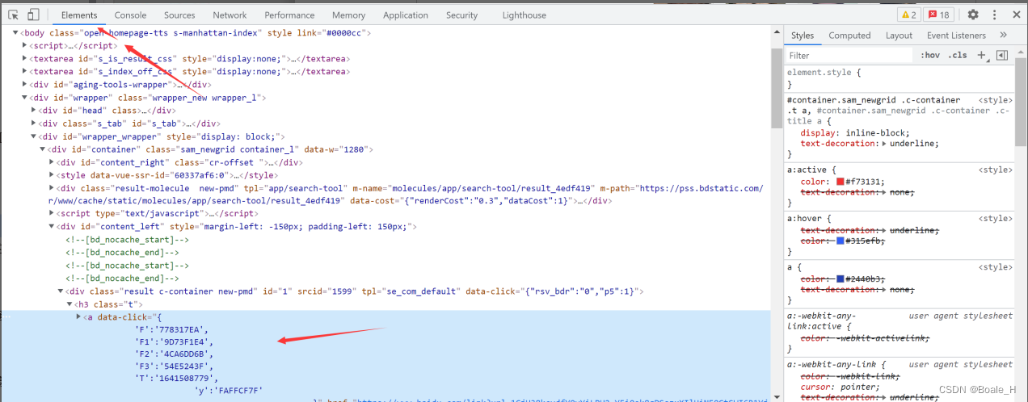Open the Lighthouse tab

pos(524,15)
